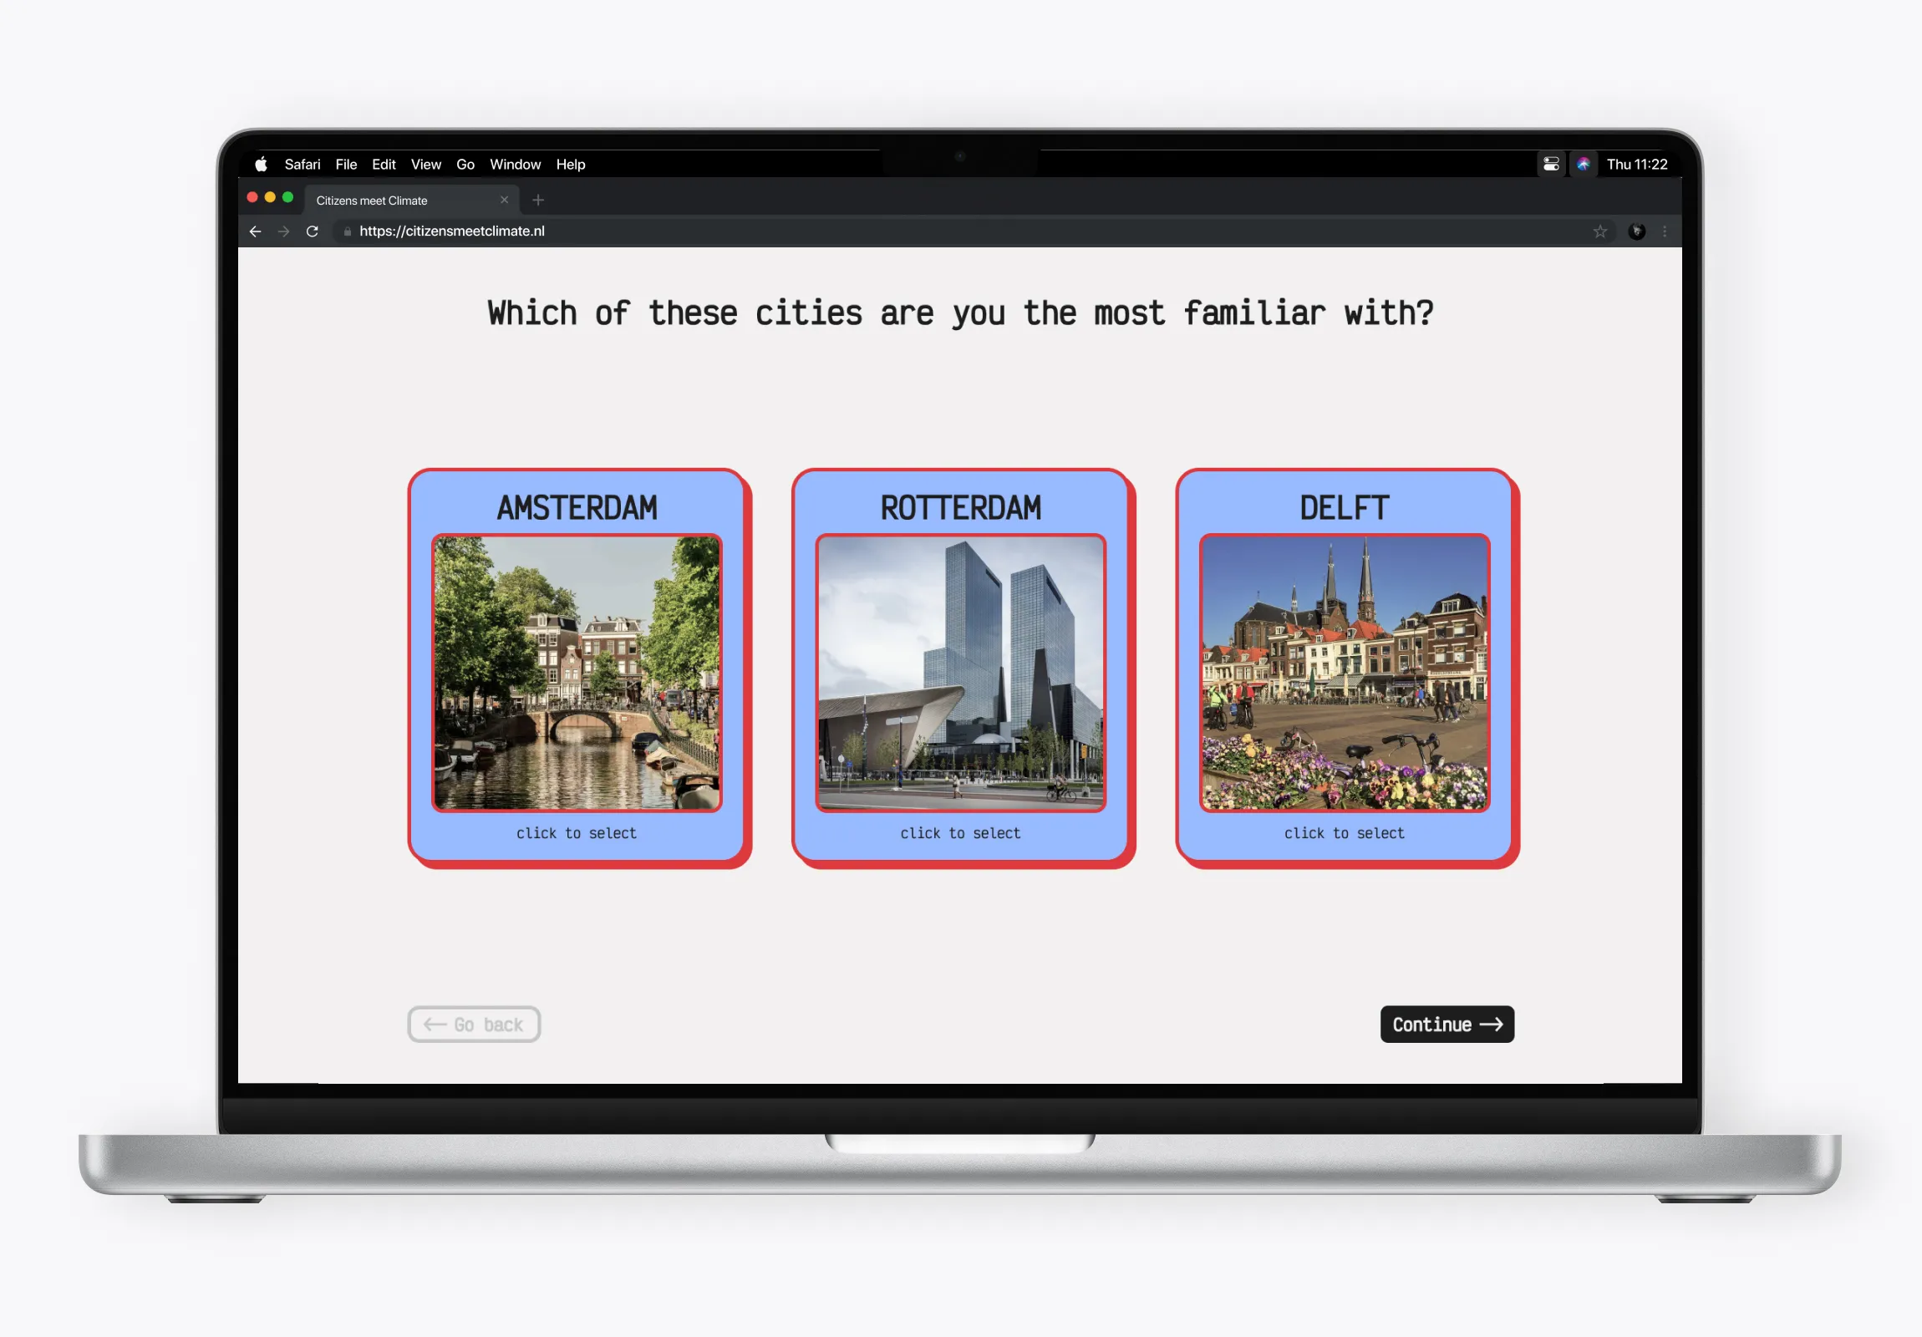Click the back navigation arrow

(256, 231)
